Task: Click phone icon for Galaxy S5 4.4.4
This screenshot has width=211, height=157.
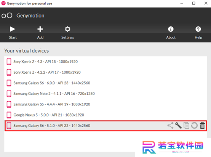Action: pyautogui.click(x=9, y=104)
